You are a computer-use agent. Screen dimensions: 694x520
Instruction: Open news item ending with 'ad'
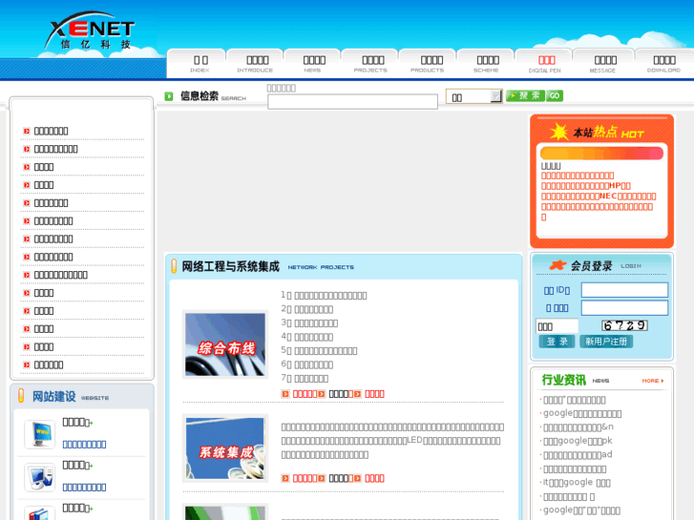tap(578, 454)
